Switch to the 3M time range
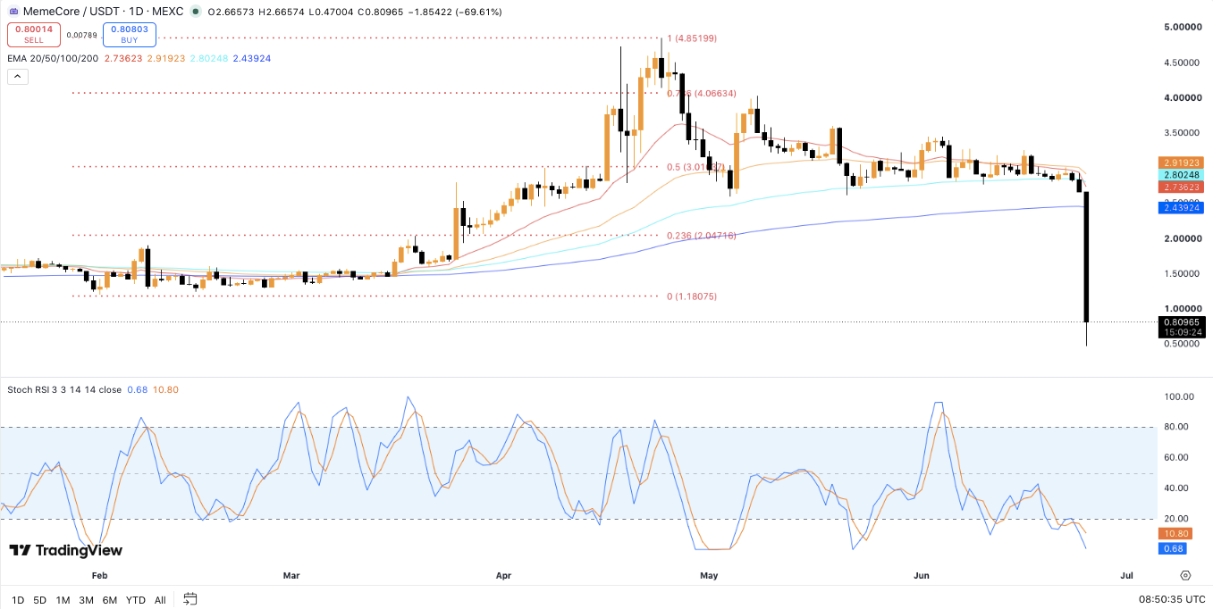 click(86, 599)
